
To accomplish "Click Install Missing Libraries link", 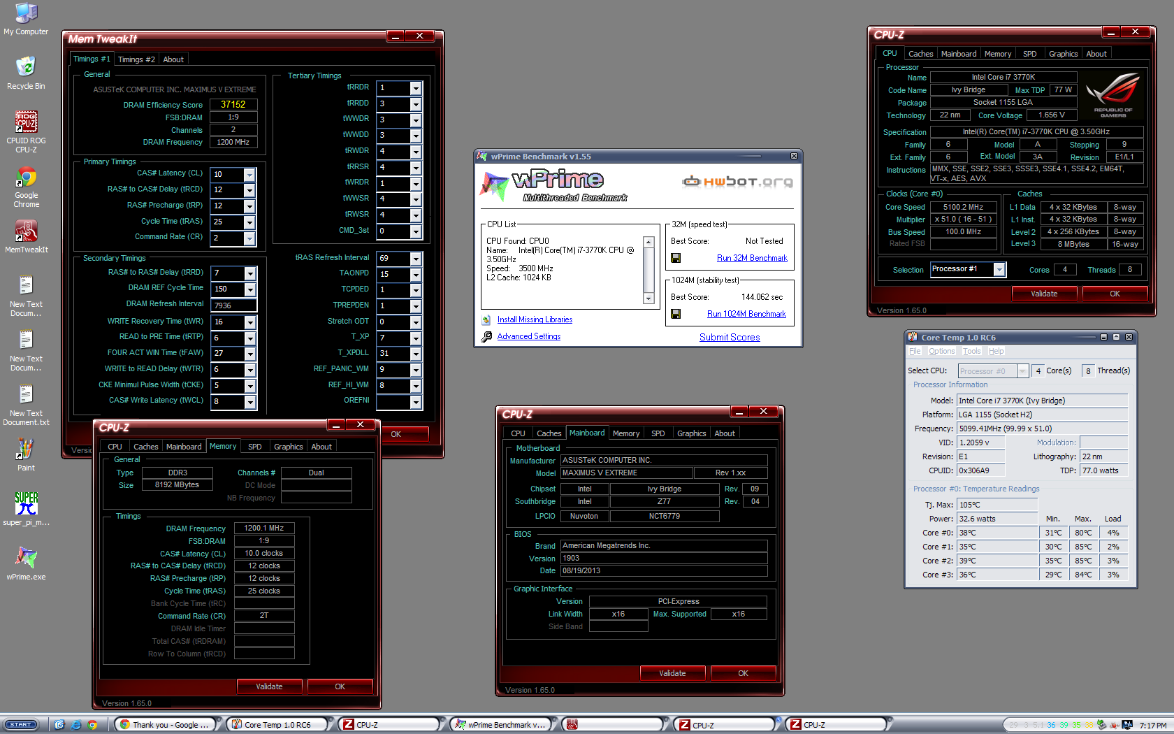I will coord(535,320).
